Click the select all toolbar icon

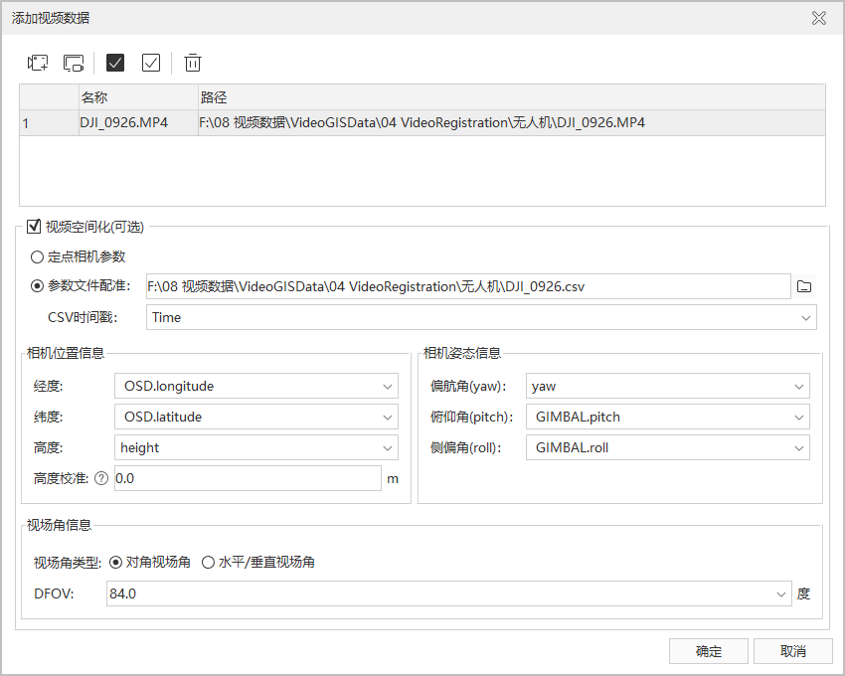pyautogui.click(x=115, y=63)
